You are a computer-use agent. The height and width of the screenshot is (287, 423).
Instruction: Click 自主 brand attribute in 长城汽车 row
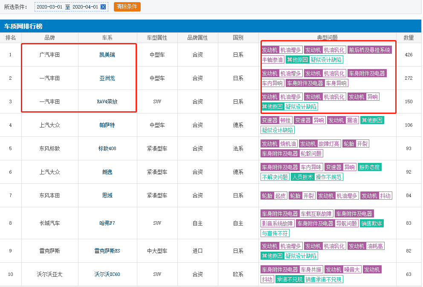click(197, 223)
